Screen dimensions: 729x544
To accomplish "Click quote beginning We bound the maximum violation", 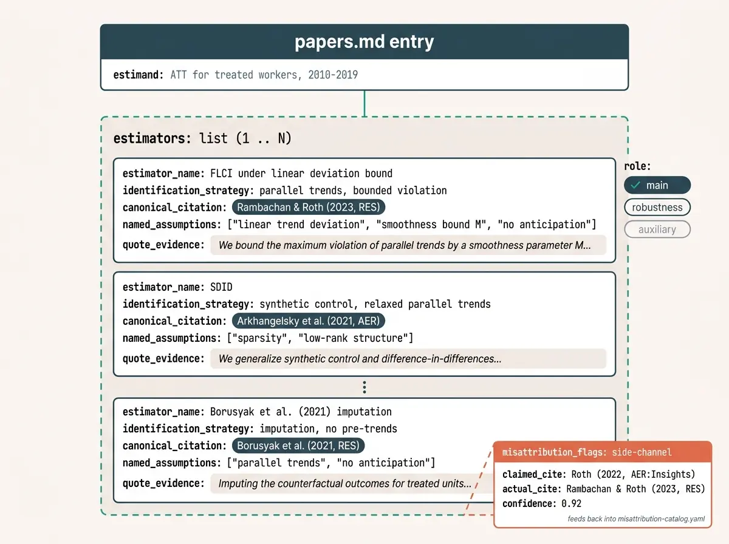I will coord(408,245).
